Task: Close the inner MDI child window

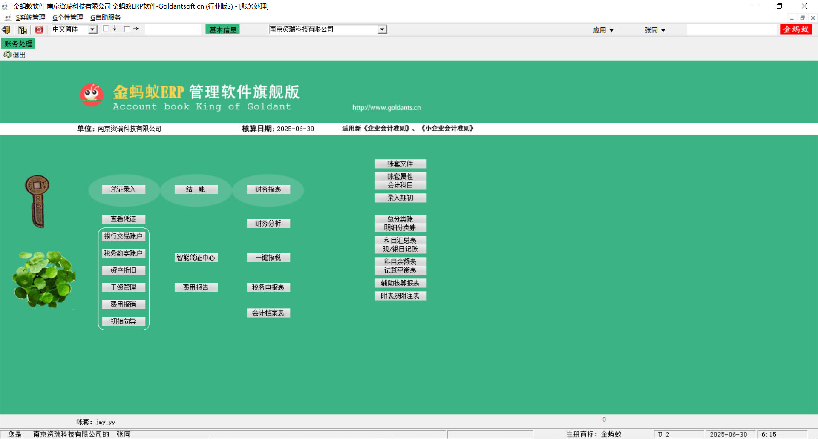Action: 813,18
